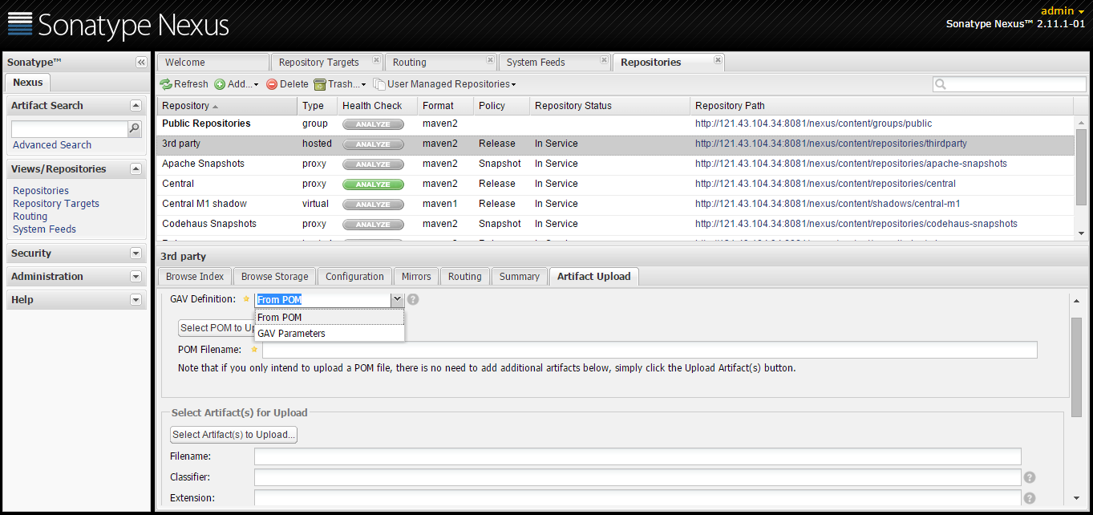The image size is (1093, 515).
Task: Click the Classifier input field
Action: 638,477
